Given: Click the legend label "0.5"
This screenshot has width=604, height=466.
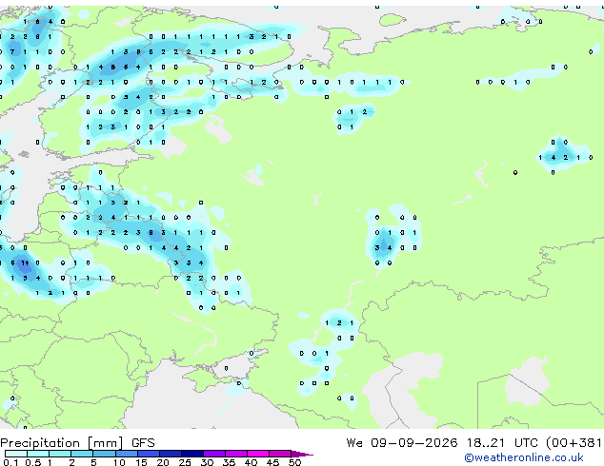Looking at the screenshot, I should [x=33, y=462].
